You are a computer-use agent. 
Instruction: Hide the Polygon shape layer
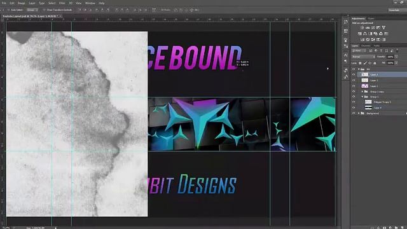[354, 102]
